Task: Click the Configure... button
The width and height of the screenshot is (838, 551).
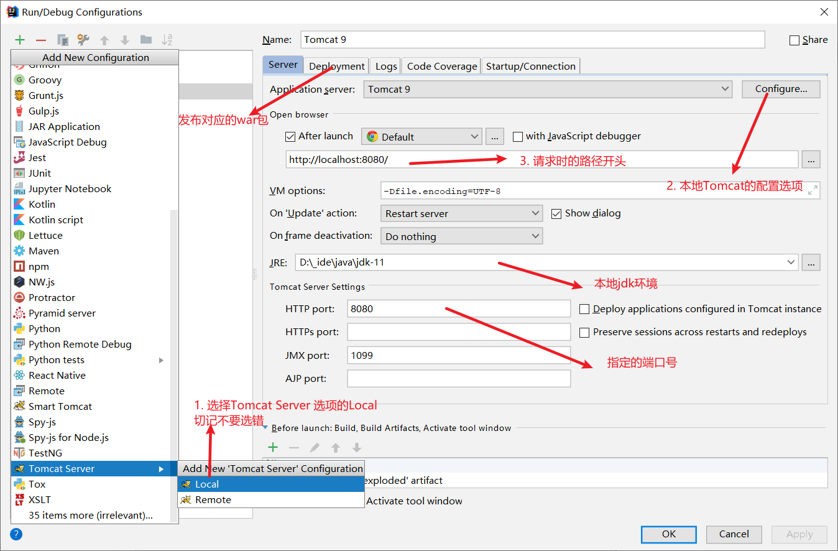Action: [x=781, y=89]
